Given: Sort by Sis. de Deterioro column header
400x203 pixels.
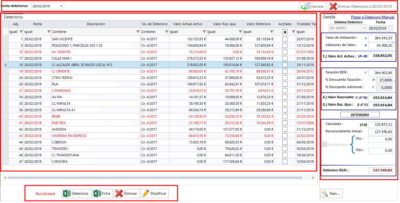Looking at the screenshot, I should point(155,24).
